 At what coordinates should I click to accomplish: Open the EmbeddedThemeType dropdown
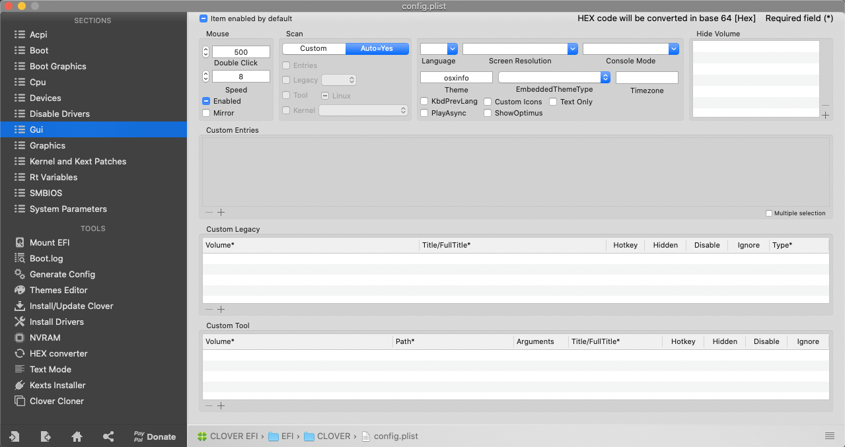[x=554, y=77]
